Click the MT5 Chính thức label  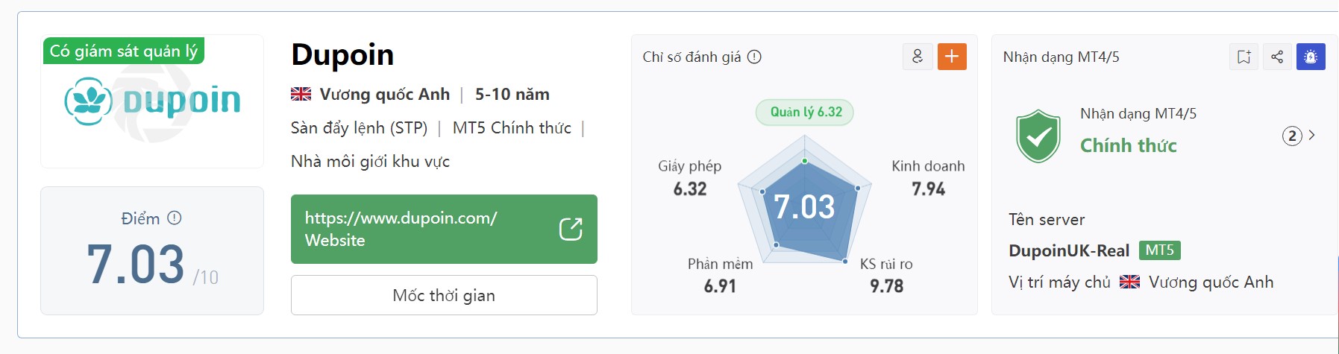[x=512, y=128]
